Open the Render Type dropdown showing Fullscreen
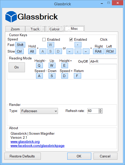The image size is (125, 165). pyautogui.click(x=39, y=111)
